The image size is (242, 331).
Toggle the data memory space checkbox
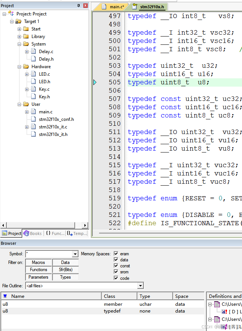pyautogui.click(x=116, y=259)
